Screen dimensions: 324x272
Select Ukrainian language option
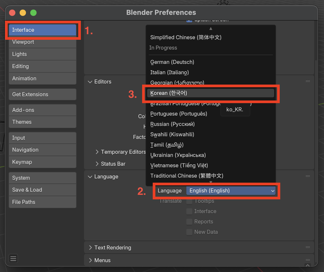point(211,155)
